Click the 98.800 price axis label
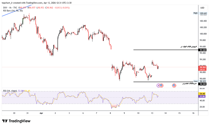210x126 pixels. point(203,72)
